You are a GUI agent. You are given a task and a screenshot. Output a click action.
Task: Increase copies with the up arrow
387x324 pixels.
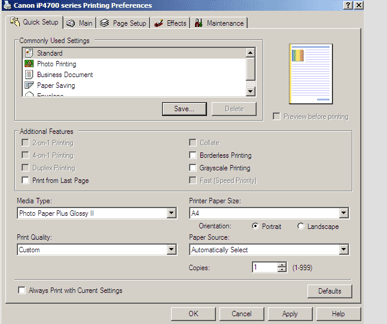[x=282, y=265]
